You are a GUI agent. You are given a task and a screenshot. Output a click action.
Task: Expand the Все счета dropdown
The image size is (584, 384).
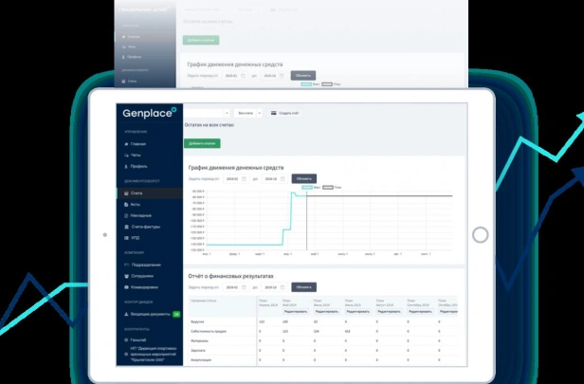248,113
